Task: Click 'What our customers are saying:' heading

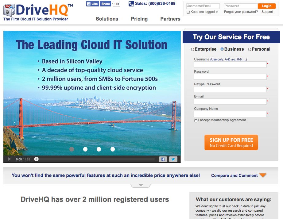Action: coord(234,199)
